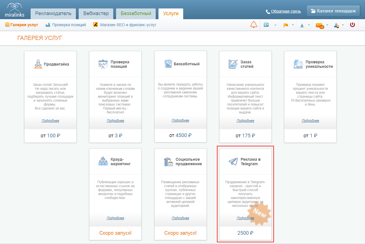Click the Продвигайка rocket icon

click(38, 64)
